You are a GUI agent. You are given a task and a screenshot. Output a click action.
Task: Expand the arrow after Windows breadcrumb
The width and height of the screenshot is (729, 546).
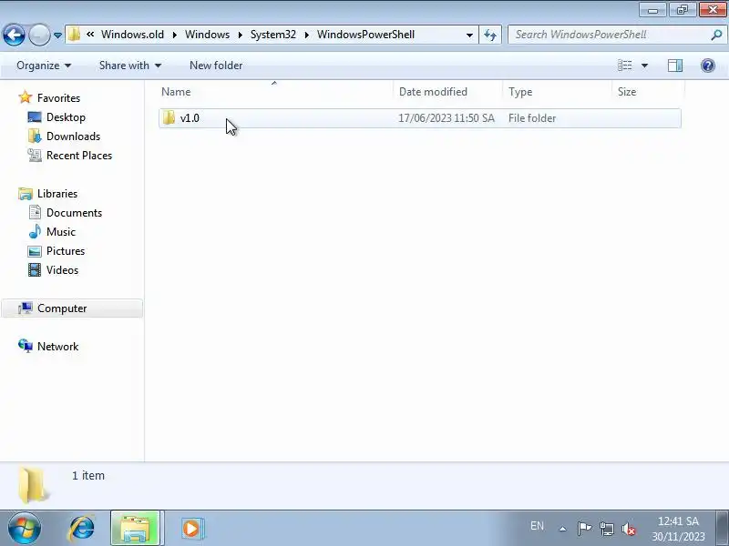[241, 35]
